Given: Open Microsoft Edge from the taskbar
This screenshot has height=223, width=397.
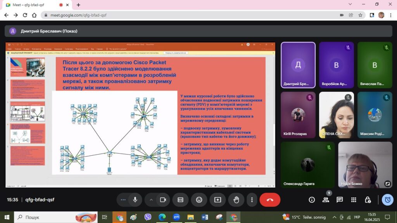Looking at the screenshot, I should (x=162, y=217).
